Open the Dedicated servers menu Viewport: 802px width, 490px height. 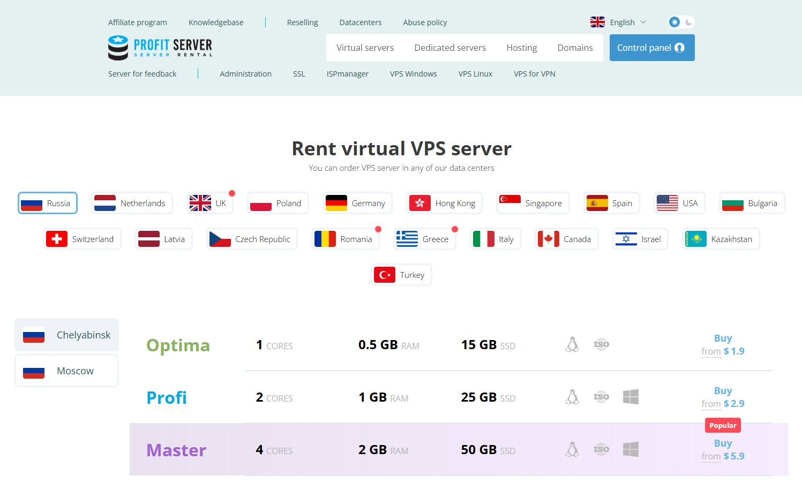click(449, 48)
